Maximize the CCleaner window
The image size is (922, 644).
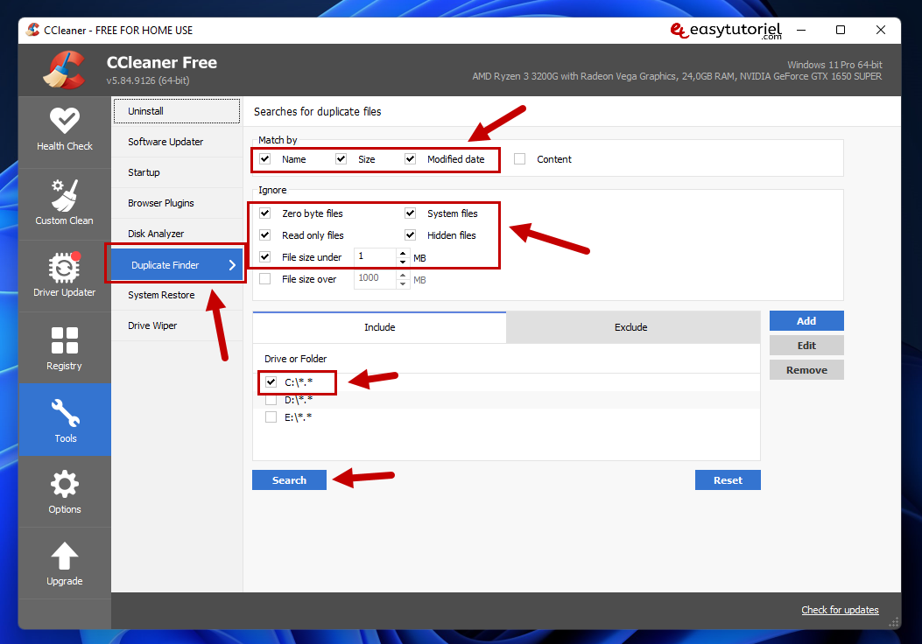841,30
